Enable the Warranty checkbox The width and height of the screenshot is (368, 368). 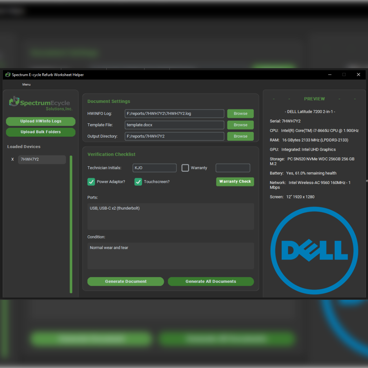pyautogui.click(x=185, y=168)
